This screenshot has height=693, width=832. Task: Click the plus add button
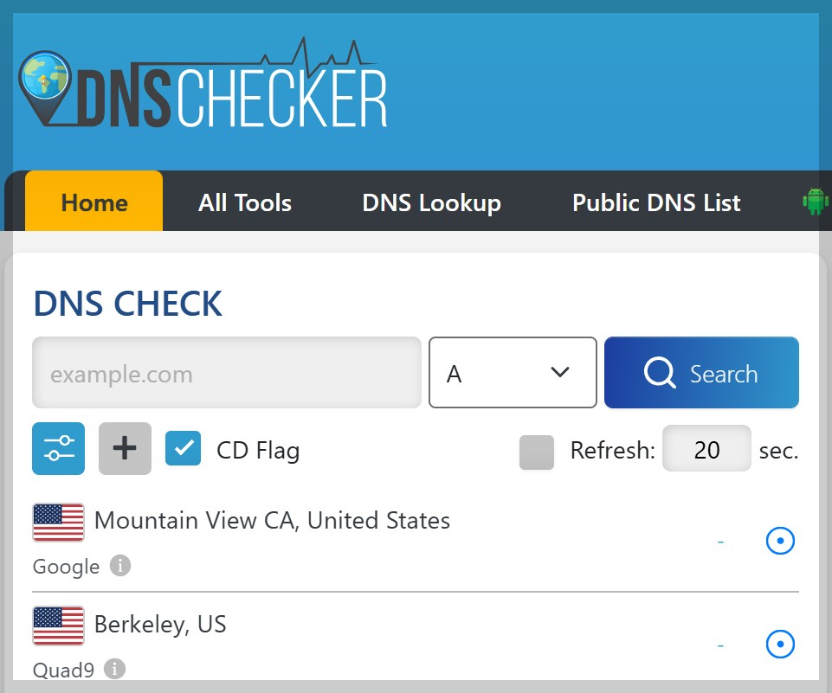[x=125, y=448]
